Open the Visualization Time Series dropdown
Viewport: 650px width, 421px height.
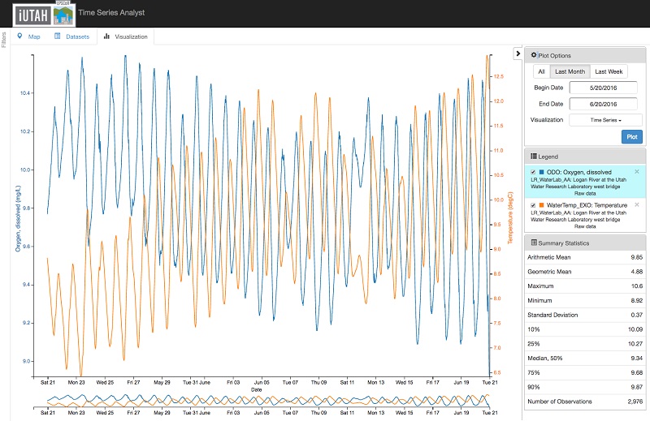pyautogui.click(x=605, y=120)
